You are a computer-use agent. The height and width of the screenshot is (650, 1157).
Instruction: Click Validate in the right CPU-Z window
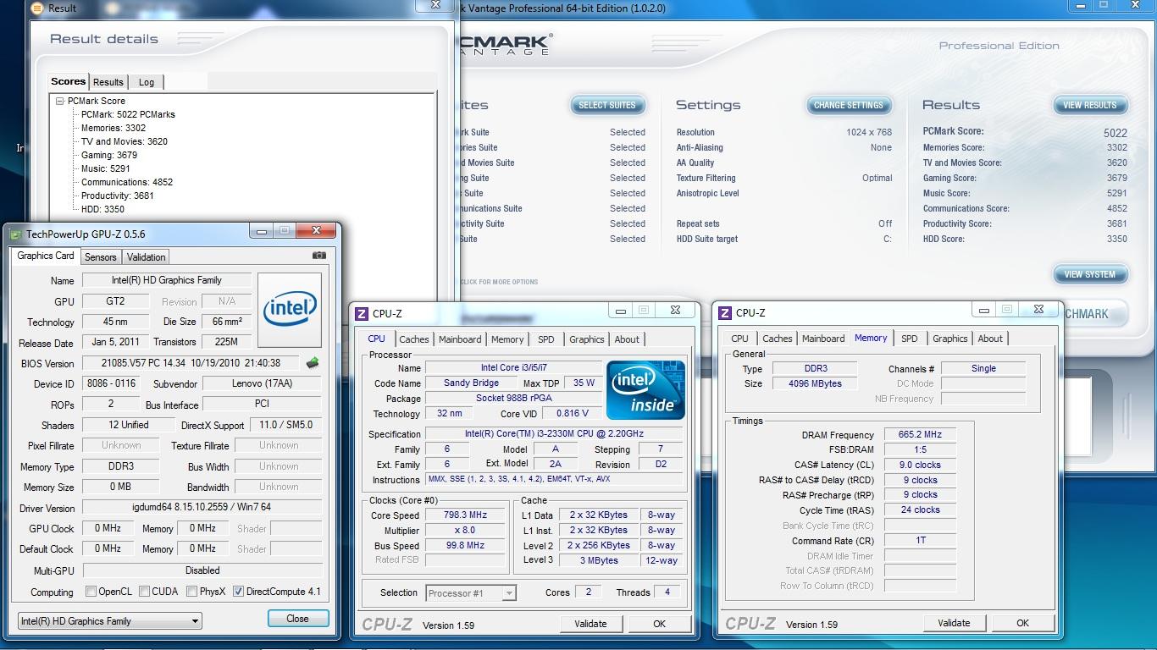pos(954,623)
